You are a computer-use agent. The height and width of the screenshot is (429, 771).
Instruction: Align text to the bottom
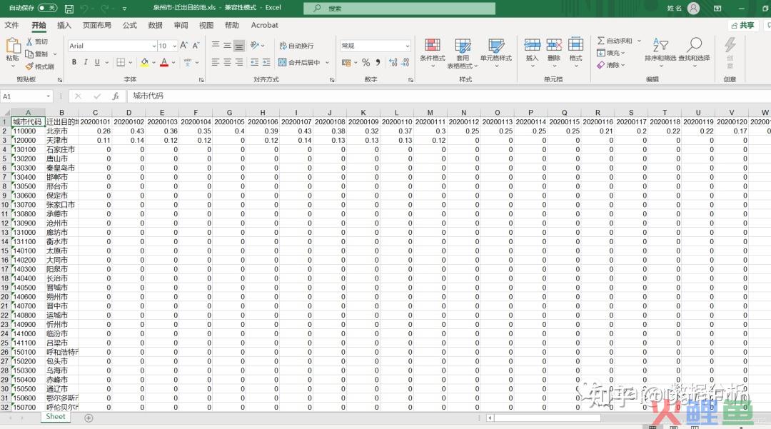(239, 46)
